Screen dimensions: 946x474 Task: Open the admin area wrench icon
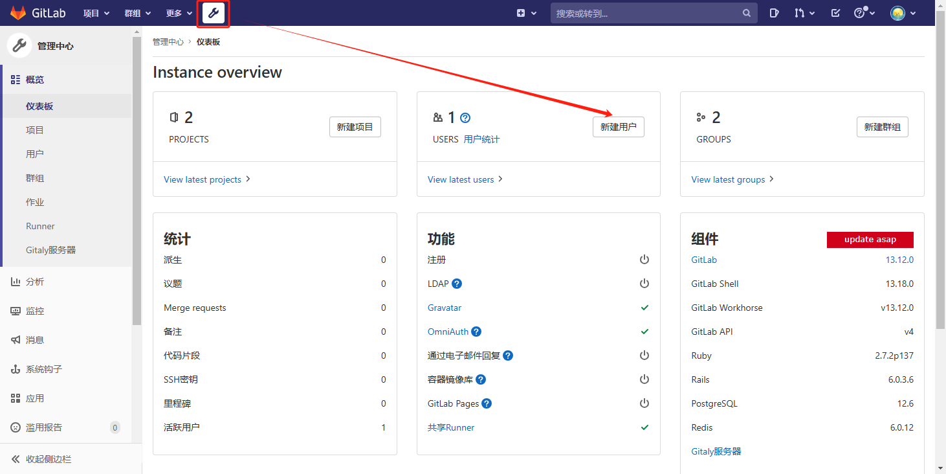click(214, 13)
